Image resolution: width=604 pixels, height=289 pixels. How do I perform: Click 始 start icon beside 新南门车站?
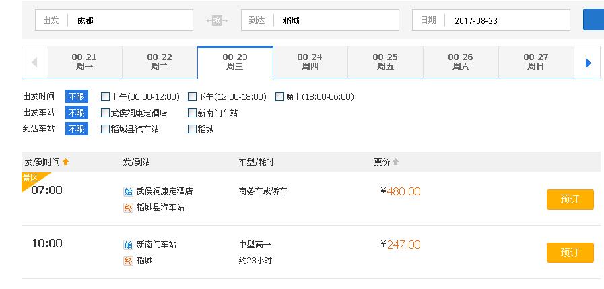click(128, 245)
